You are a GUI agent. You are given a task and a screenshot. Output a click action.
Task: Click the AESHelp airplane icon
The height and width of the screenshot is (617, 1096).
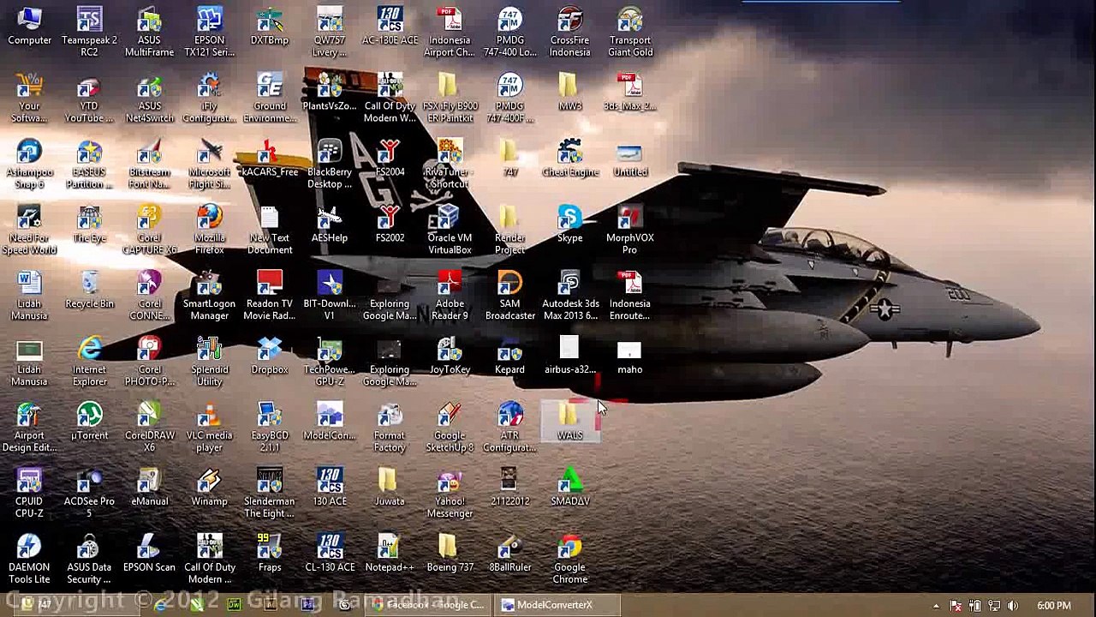point(330,225)
